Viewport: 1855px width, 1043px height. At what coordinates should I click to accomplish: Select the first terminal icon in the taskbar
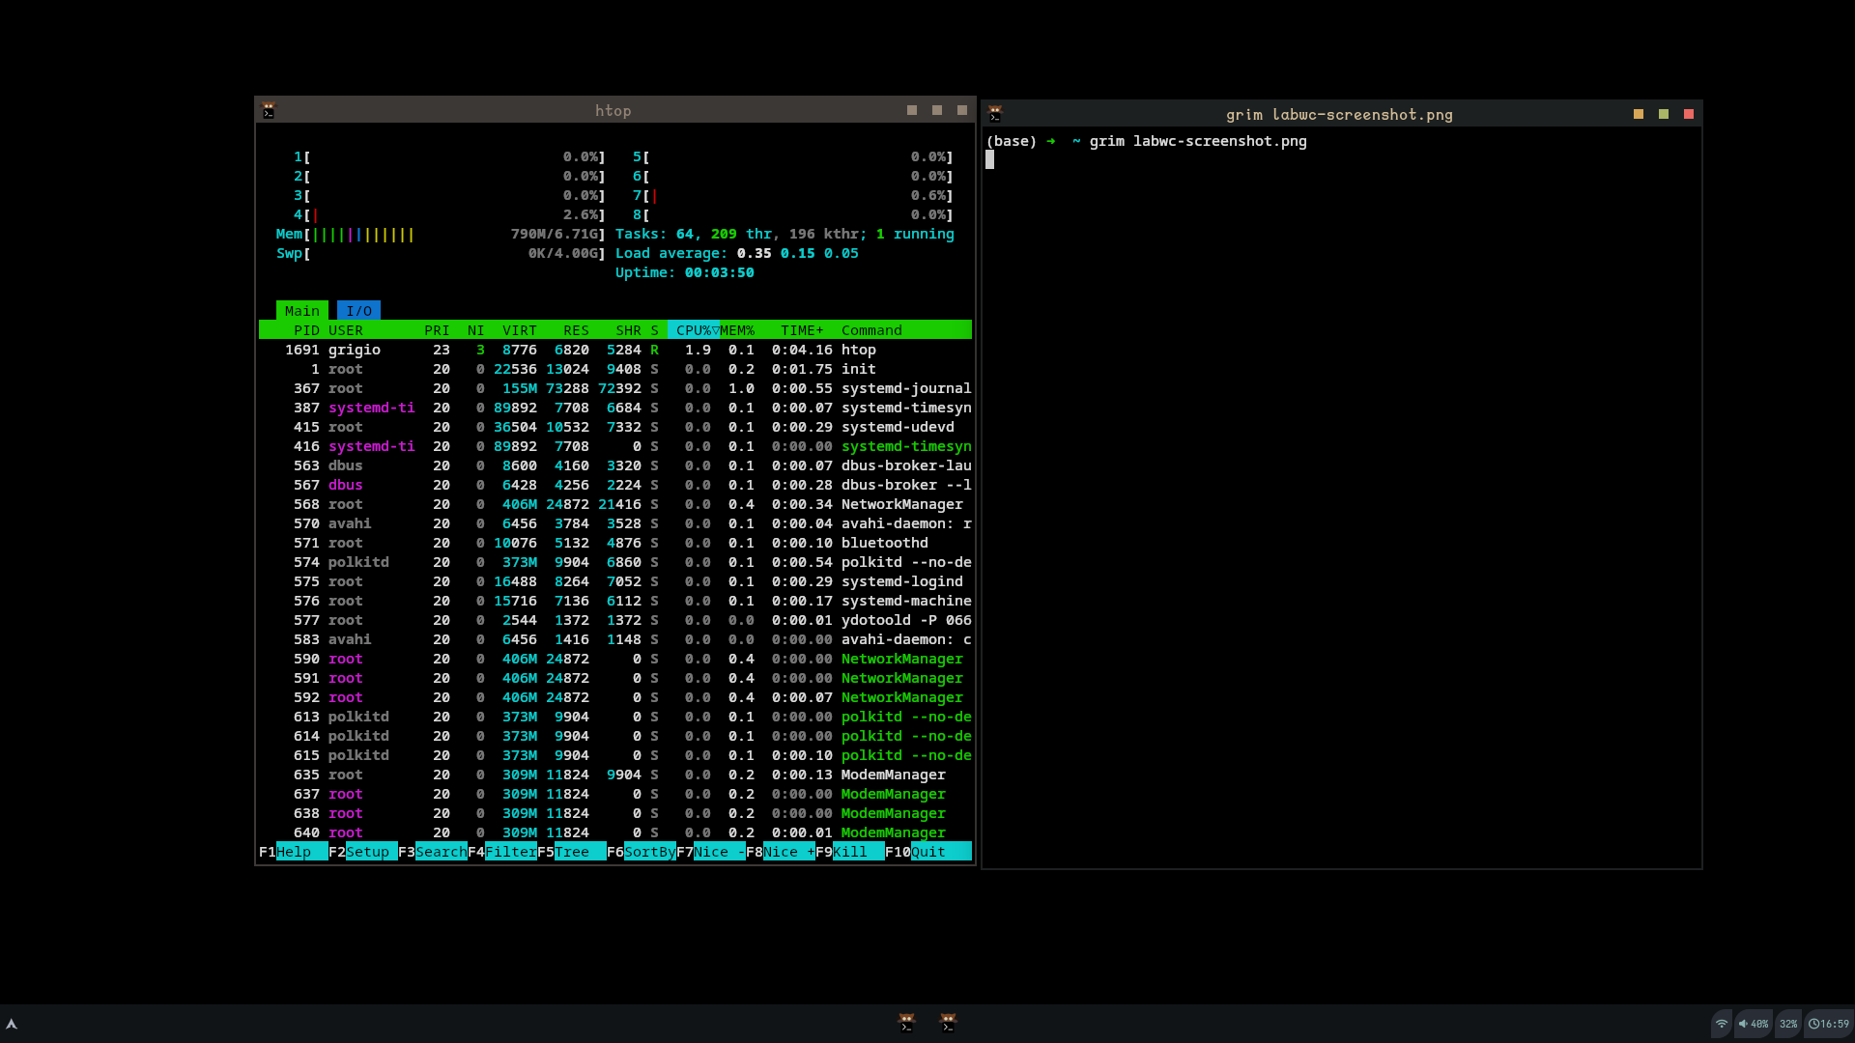(x=906, y=1022)
